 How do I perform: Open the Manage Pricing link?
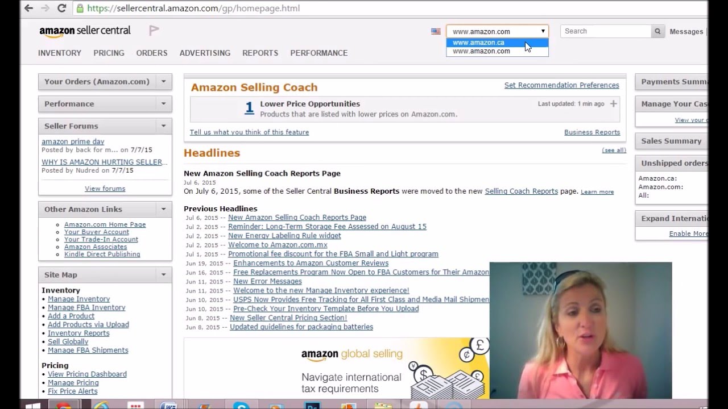[x=73, y=382]
